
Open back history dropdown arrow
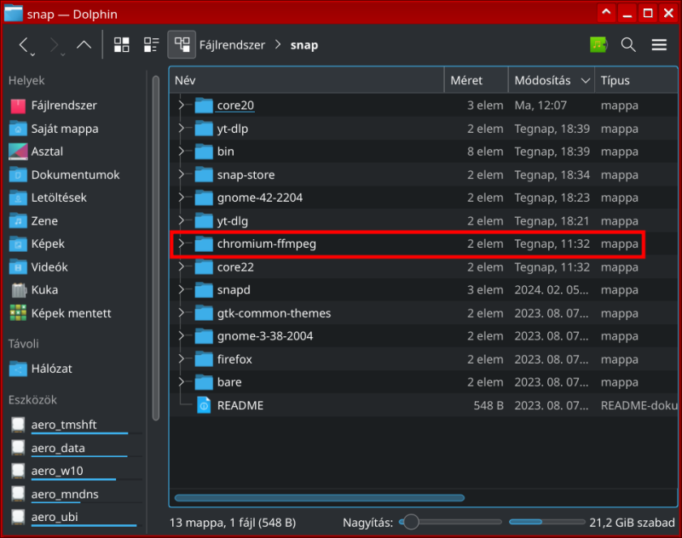32,54
